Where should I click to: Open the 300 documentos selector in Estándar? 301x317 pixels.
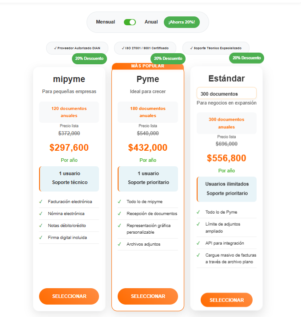click(226, 94)
